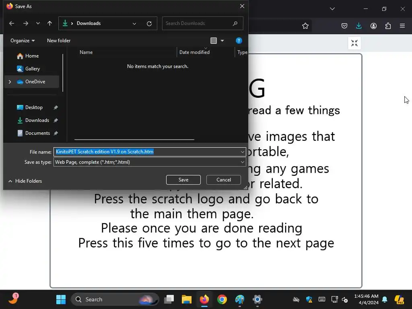Click the horizontal scrollbar in file list
This screenshot has height=309, width=412.
pyautogui.click(x=134, y=140)
